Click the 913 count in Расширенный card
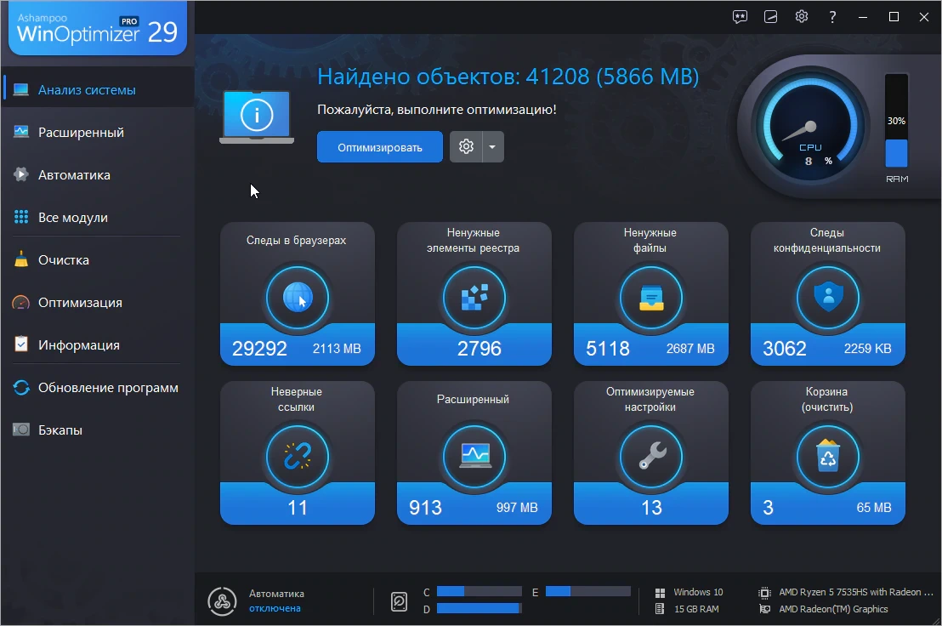The height and width of the screenshot is (626, 942). point(425,508)
